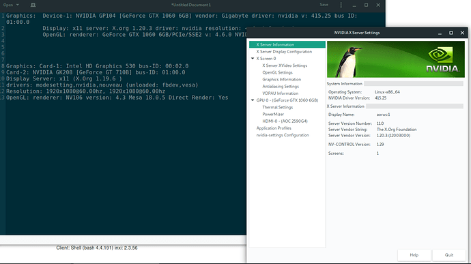Click the NVIDIA penguin banner image
Image resolution: width=471 pixels, height=264 pixels.
coord(396,59)
